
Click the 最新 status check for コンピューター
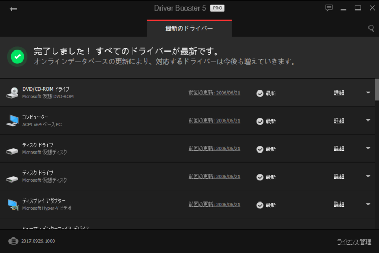(260, 121)
